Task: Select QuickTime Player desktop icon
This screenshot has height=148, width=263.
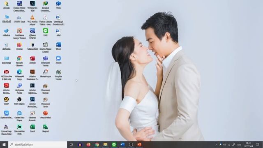Action: [x=19, y=116]
